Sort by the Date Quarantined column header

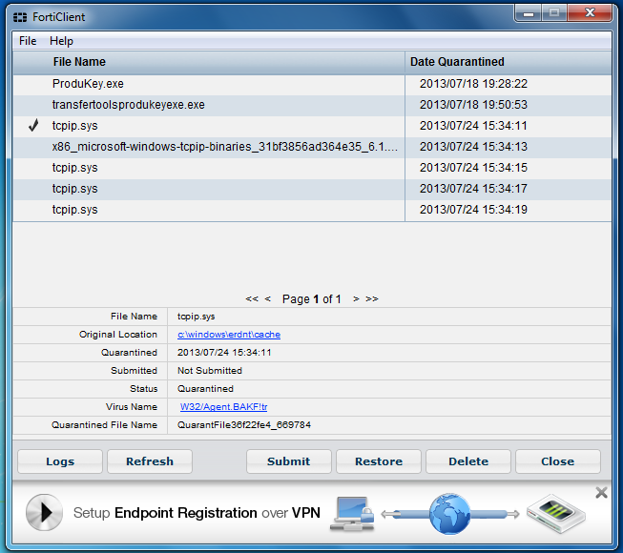509,62
